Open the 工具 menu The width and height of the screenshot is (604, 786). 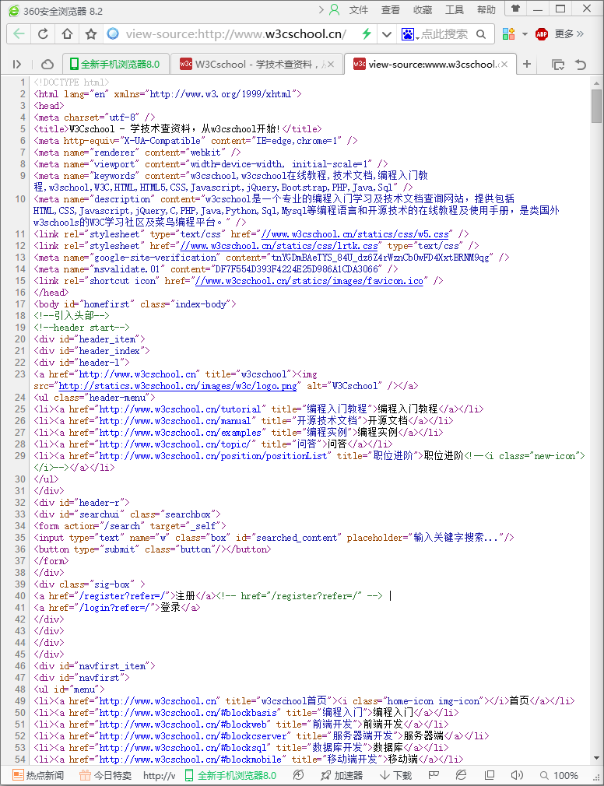click(x=455, y=10)
